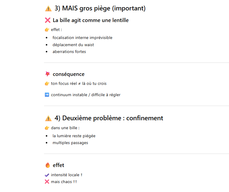229x192 pixels.
Task: Click the heading "3) MAIS gros piège (important)"
Action: (100, 8)
